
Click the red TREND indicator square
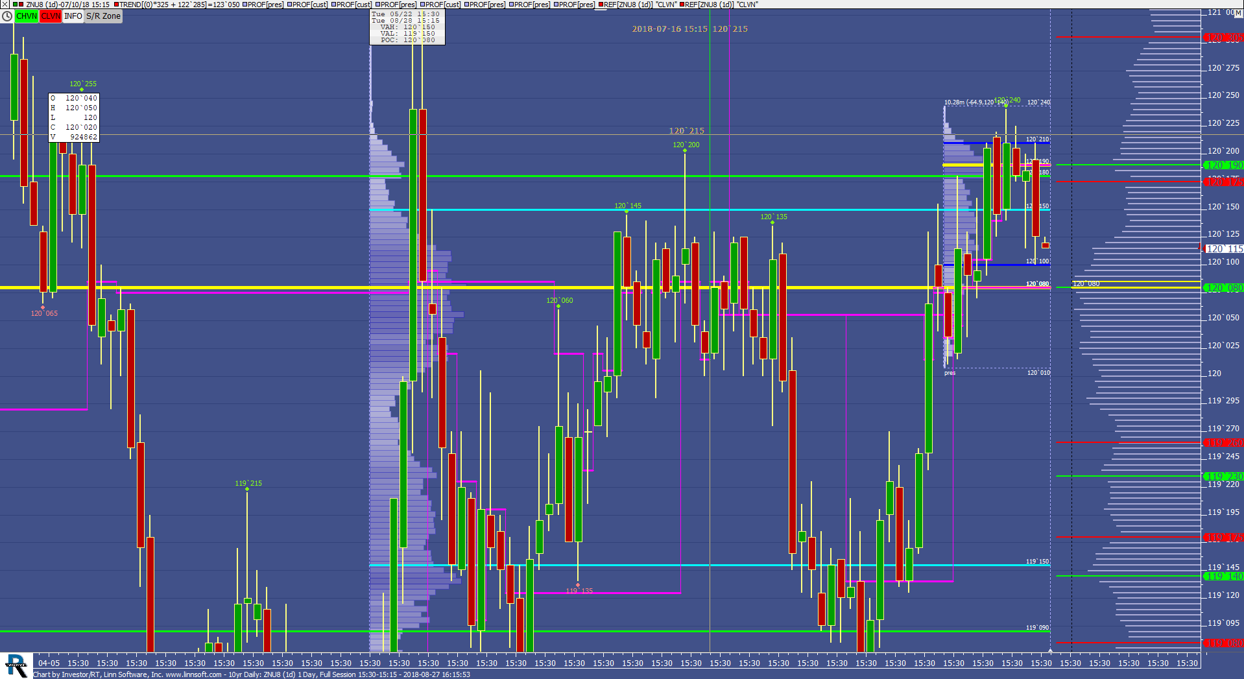(x=116, y=4)
